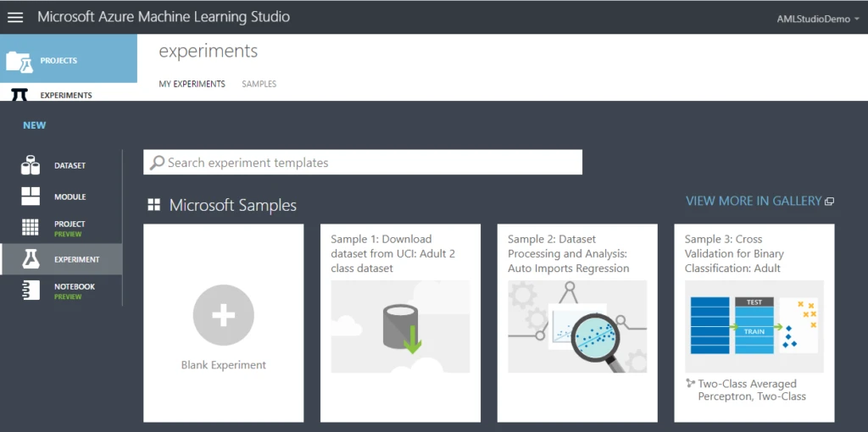This screenshot has width=868, height=432.
Task: Select the Module blocks icon
Action: [x=31, y=197]
